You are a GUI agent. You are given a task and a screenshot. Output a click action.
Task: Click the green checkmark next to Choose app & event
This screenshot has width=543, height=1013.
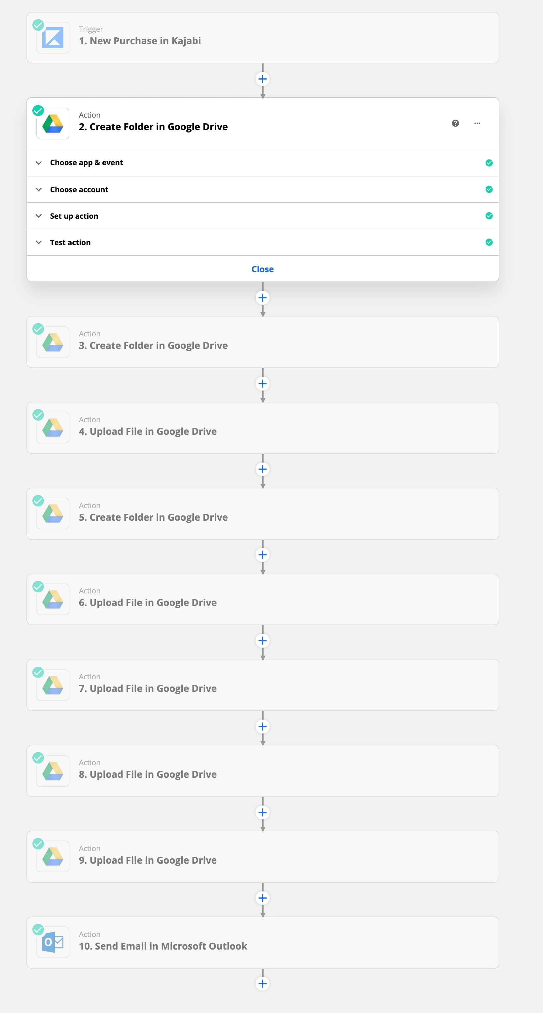pyautogui.click(x=489, y=163)
